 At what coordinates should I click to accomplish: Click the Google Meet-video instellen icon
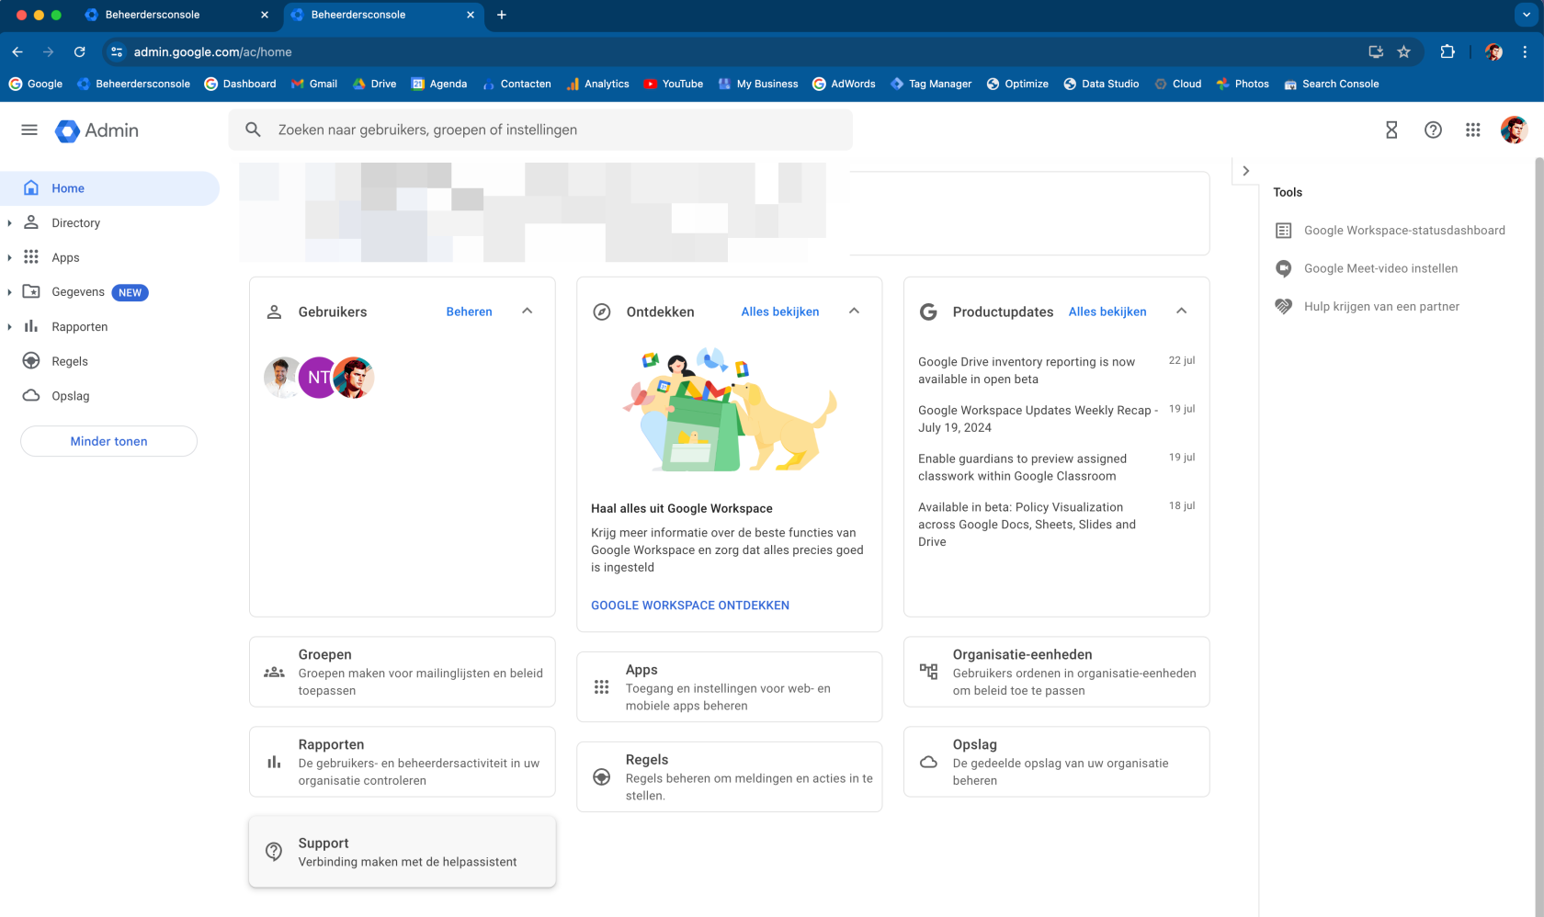tap(1284, 268)
